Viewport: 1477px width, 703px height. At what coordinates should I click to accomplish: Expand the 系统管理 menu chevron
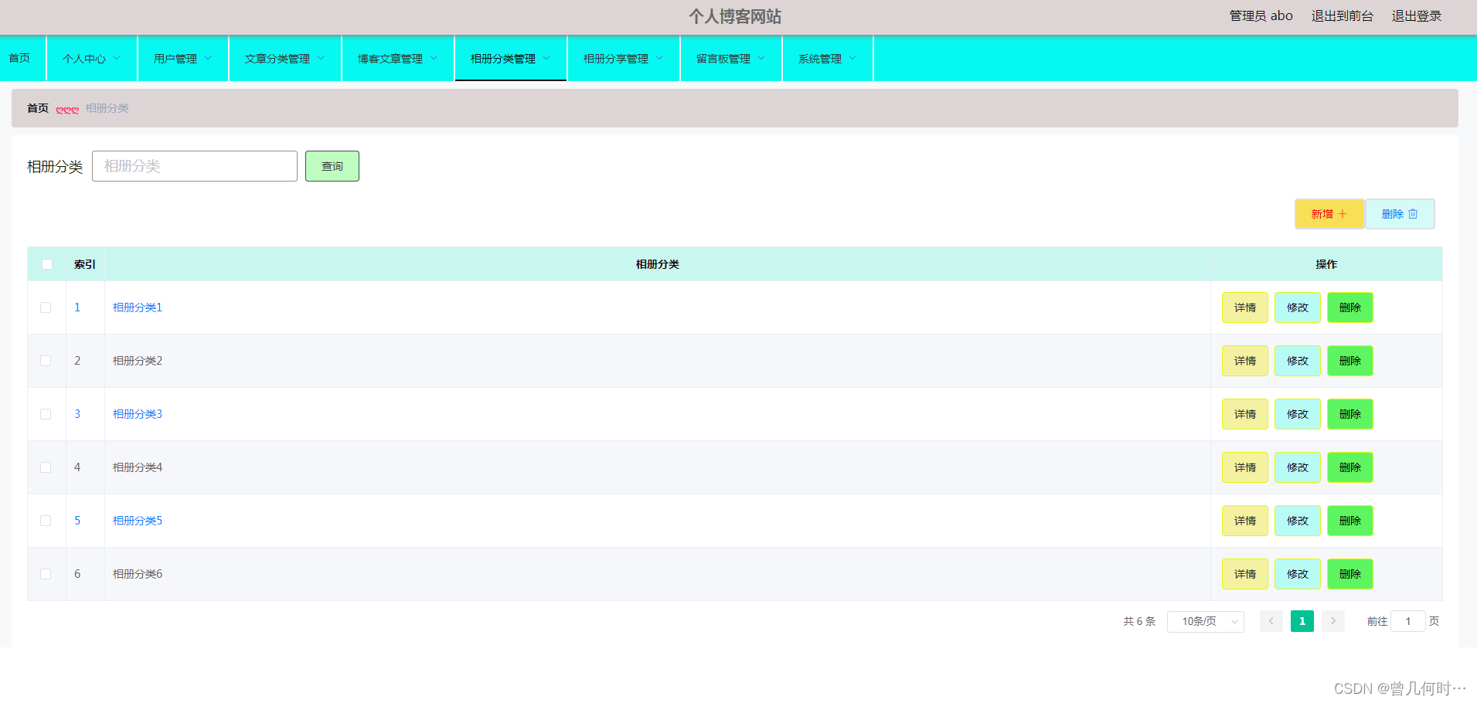[853, 58]
